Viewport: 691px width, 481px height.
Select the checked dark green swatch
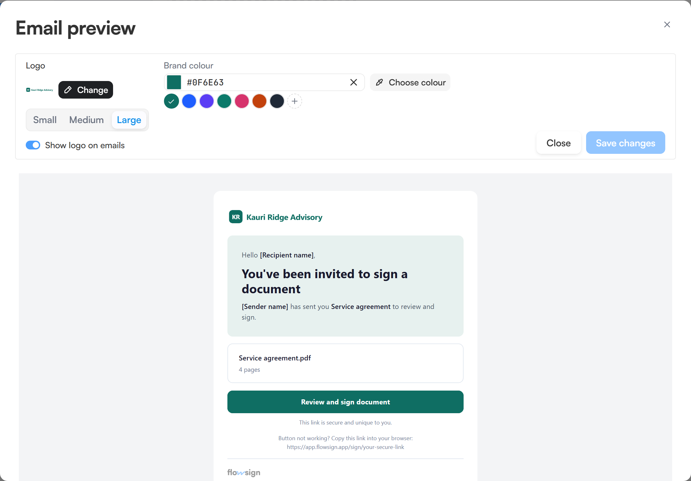[x=171, y=101]
